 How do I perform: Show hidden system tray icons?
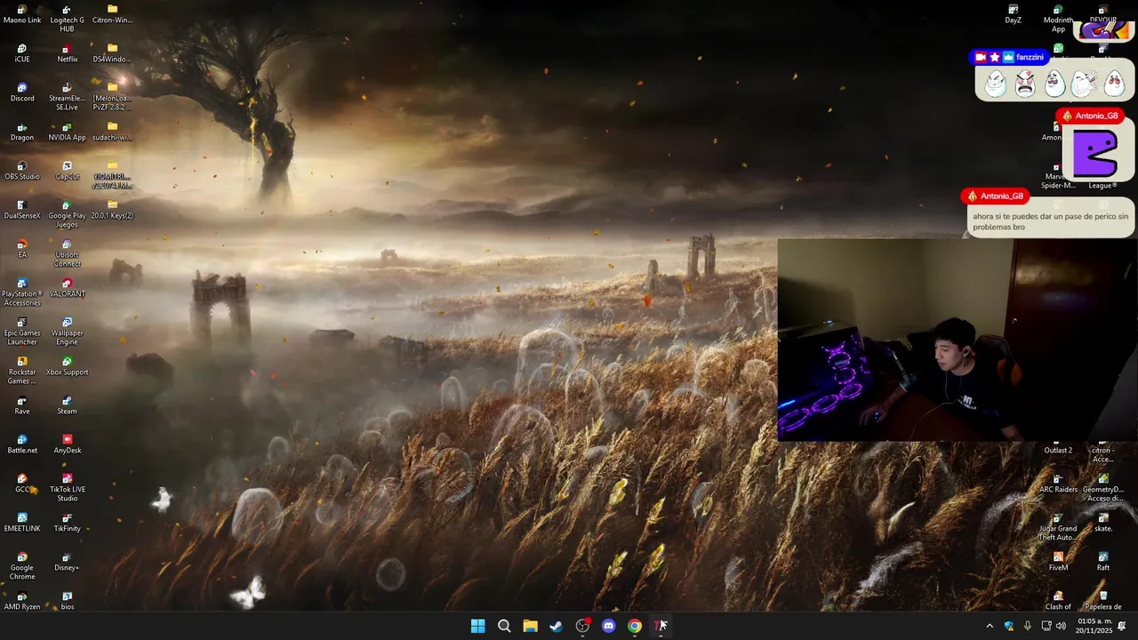click(990, 626)
